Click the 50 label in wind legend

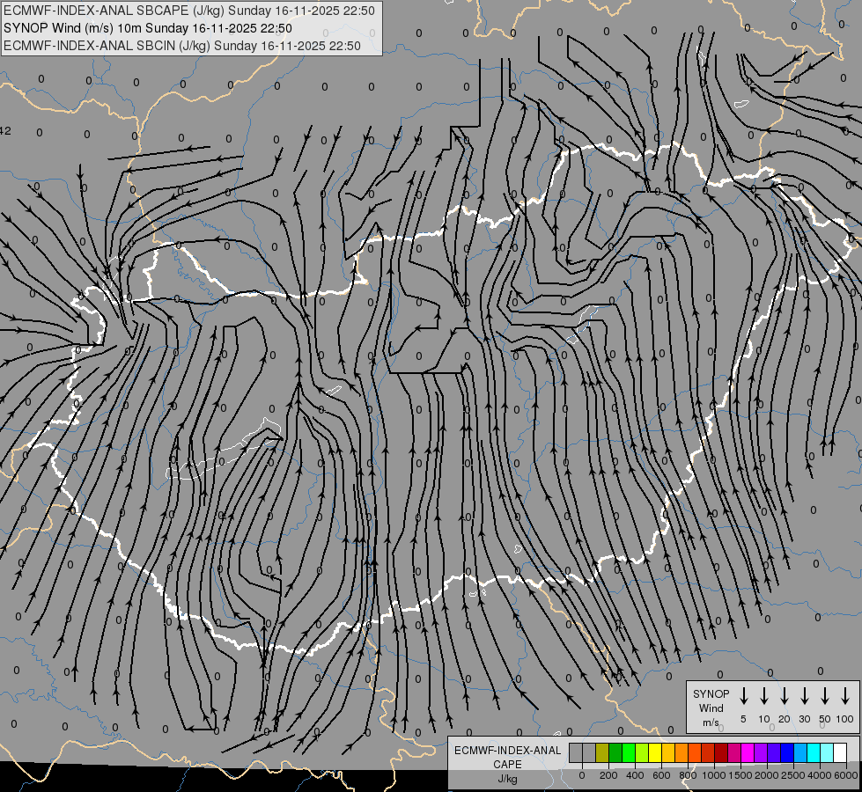[x=825, y=719]
